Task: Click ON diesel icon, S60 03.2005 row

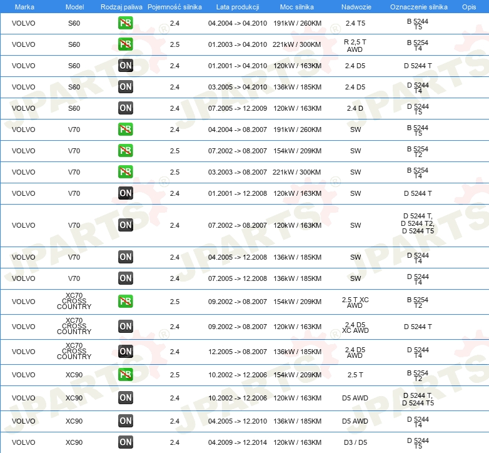Action: pyautogui.click(x=125, y=87)
